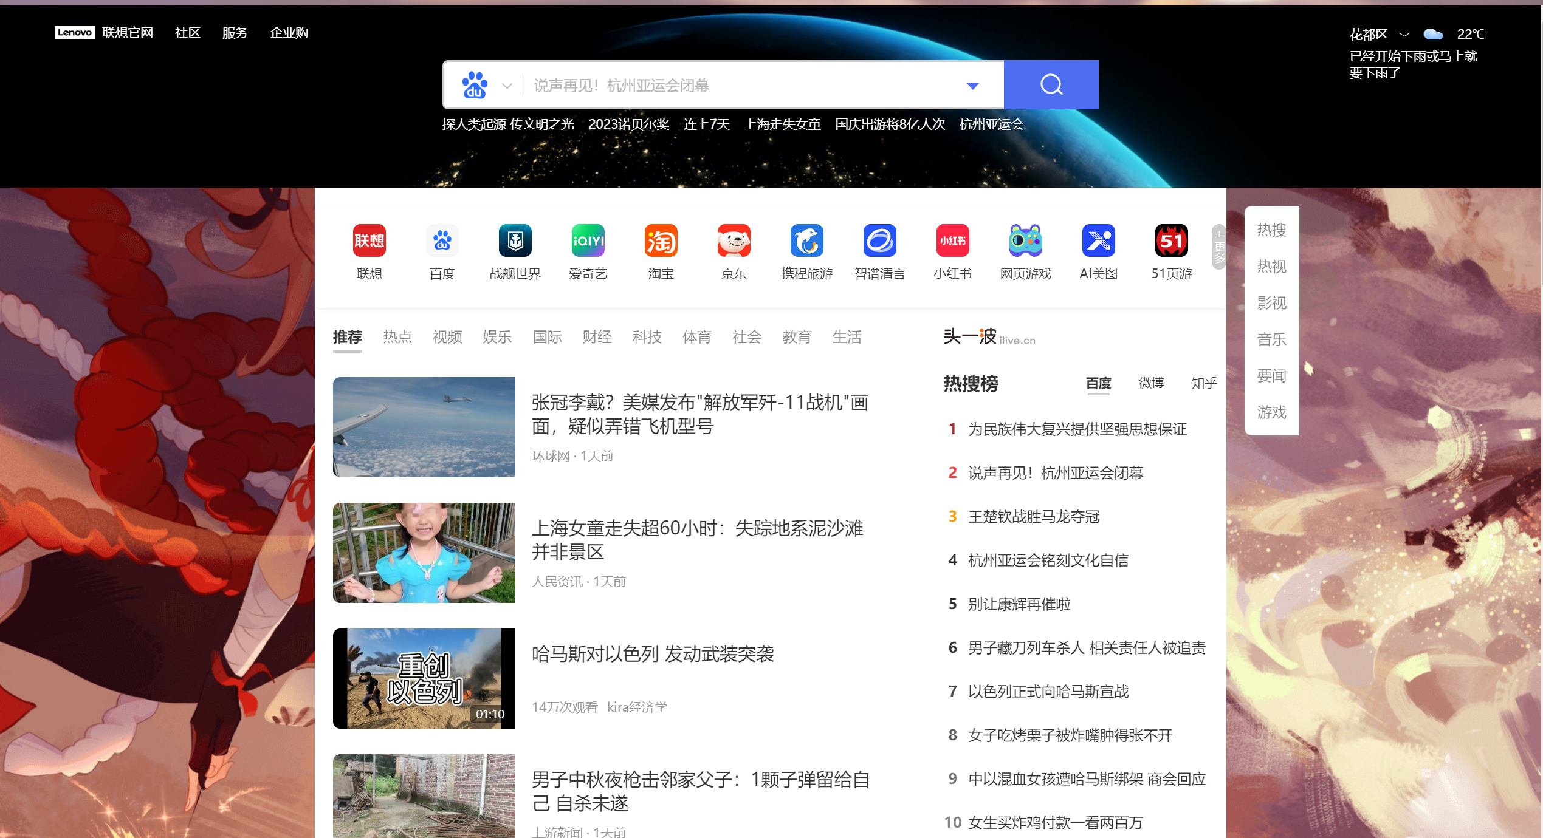Screen dimensions: 1543x838
Task: Open the 战舰世界 game icon
Action: pyautogui.click(x=515, y=240)
